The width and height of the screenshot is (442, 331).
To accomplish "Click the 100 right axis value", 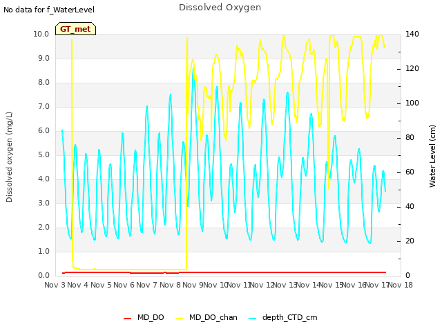I will click(412, 103).
